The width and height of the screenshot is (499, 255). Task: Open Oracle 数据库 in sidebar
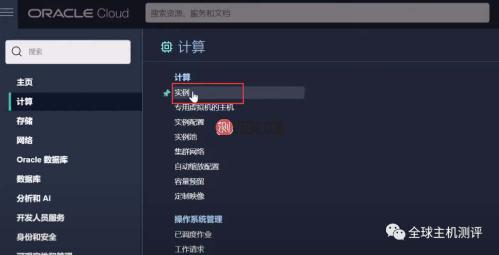[x=42, y=160]
